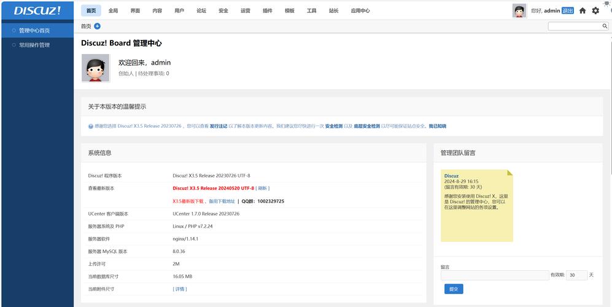Click the X3.5最新版下载 link
This screenshot has width=612, height=307.
click(188, 201)
